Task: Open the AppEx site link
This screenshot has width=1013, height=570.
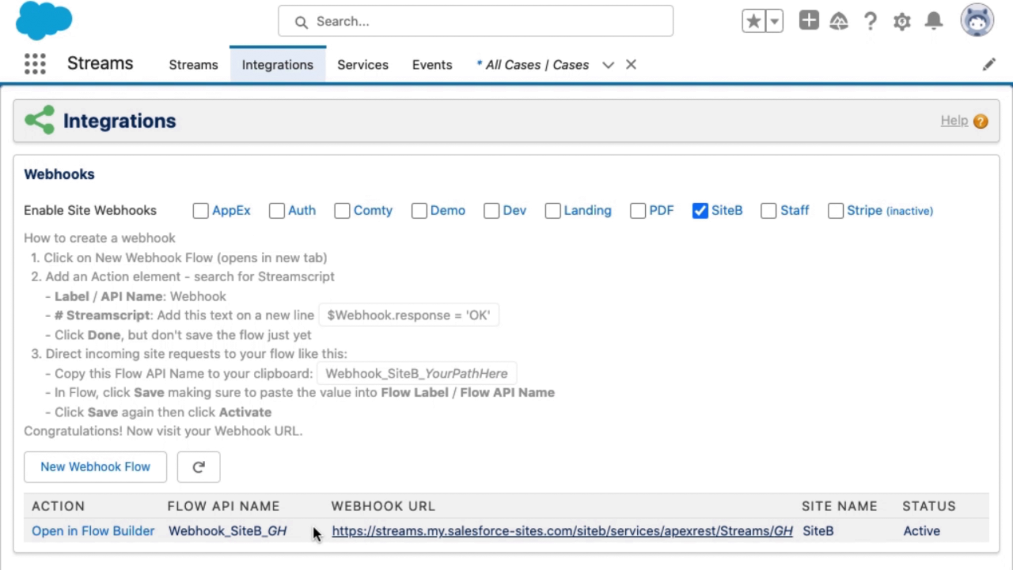Action: coord(231,211)
